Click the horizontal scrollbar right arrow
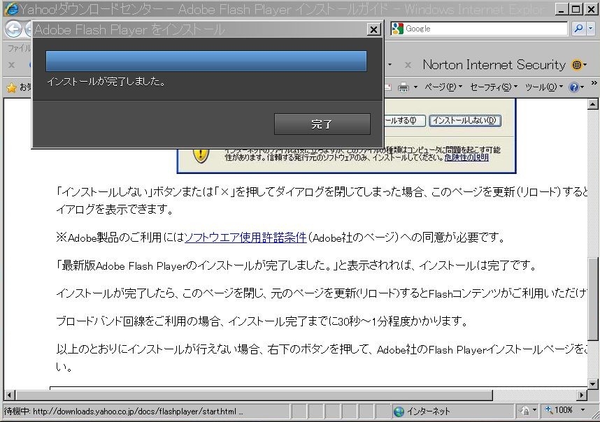 click(x=582, y=395)
